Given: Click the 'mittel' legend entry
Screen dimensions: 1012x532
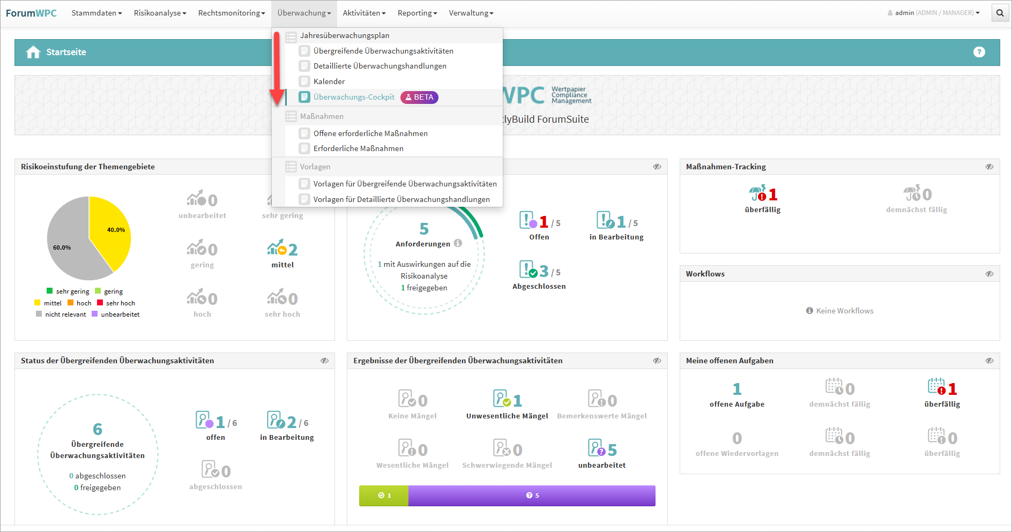Looking at the screenshot, I should (x=48, y=303).
